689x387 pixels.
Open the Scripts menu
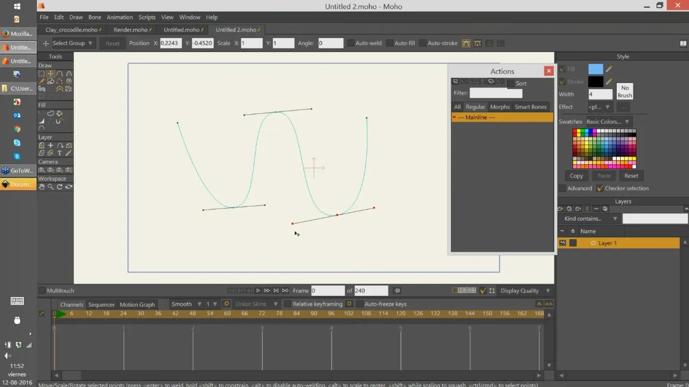pyautogui.click(x=147, y=17)
